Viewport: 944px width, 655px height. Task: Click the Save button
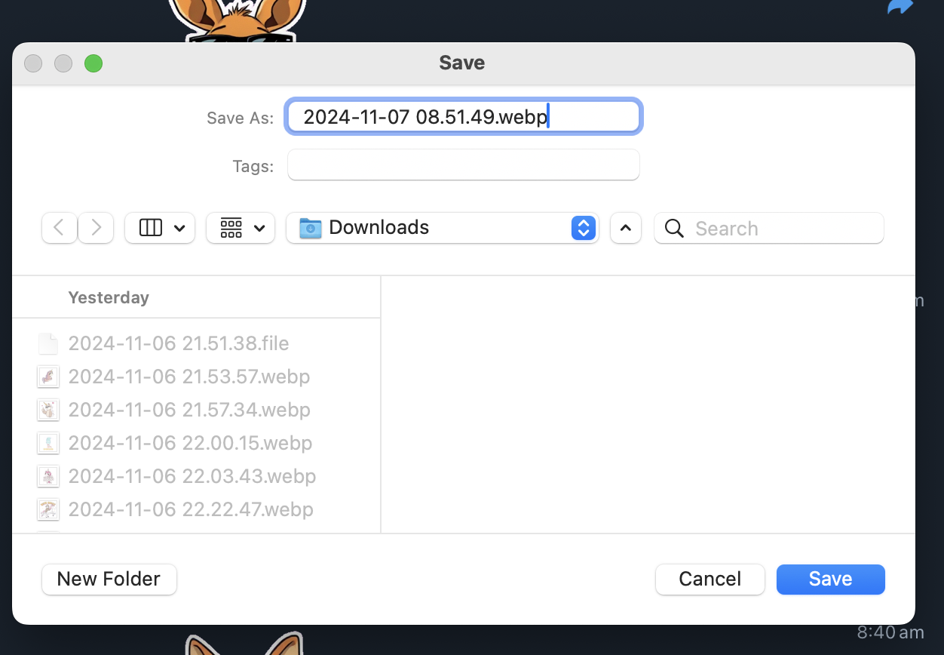[x=830, y=579]
